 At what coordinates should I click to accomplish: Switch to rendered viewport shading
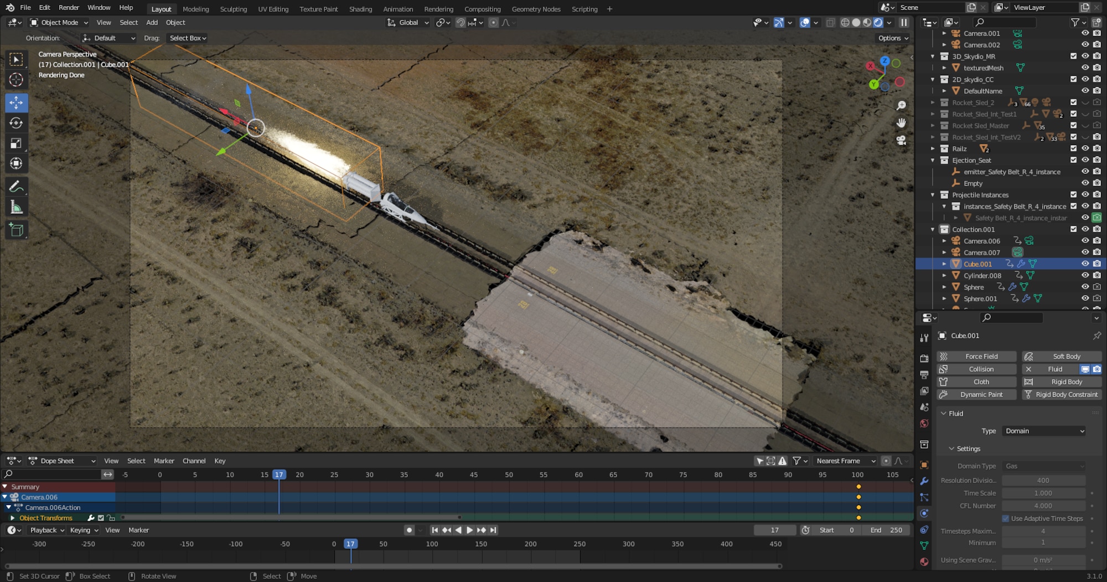point(878,23)
